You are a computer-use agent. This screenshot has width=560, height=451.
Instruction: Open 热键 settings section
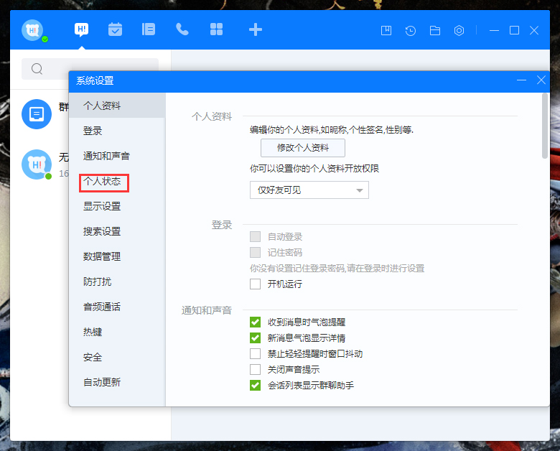point(93,333)
